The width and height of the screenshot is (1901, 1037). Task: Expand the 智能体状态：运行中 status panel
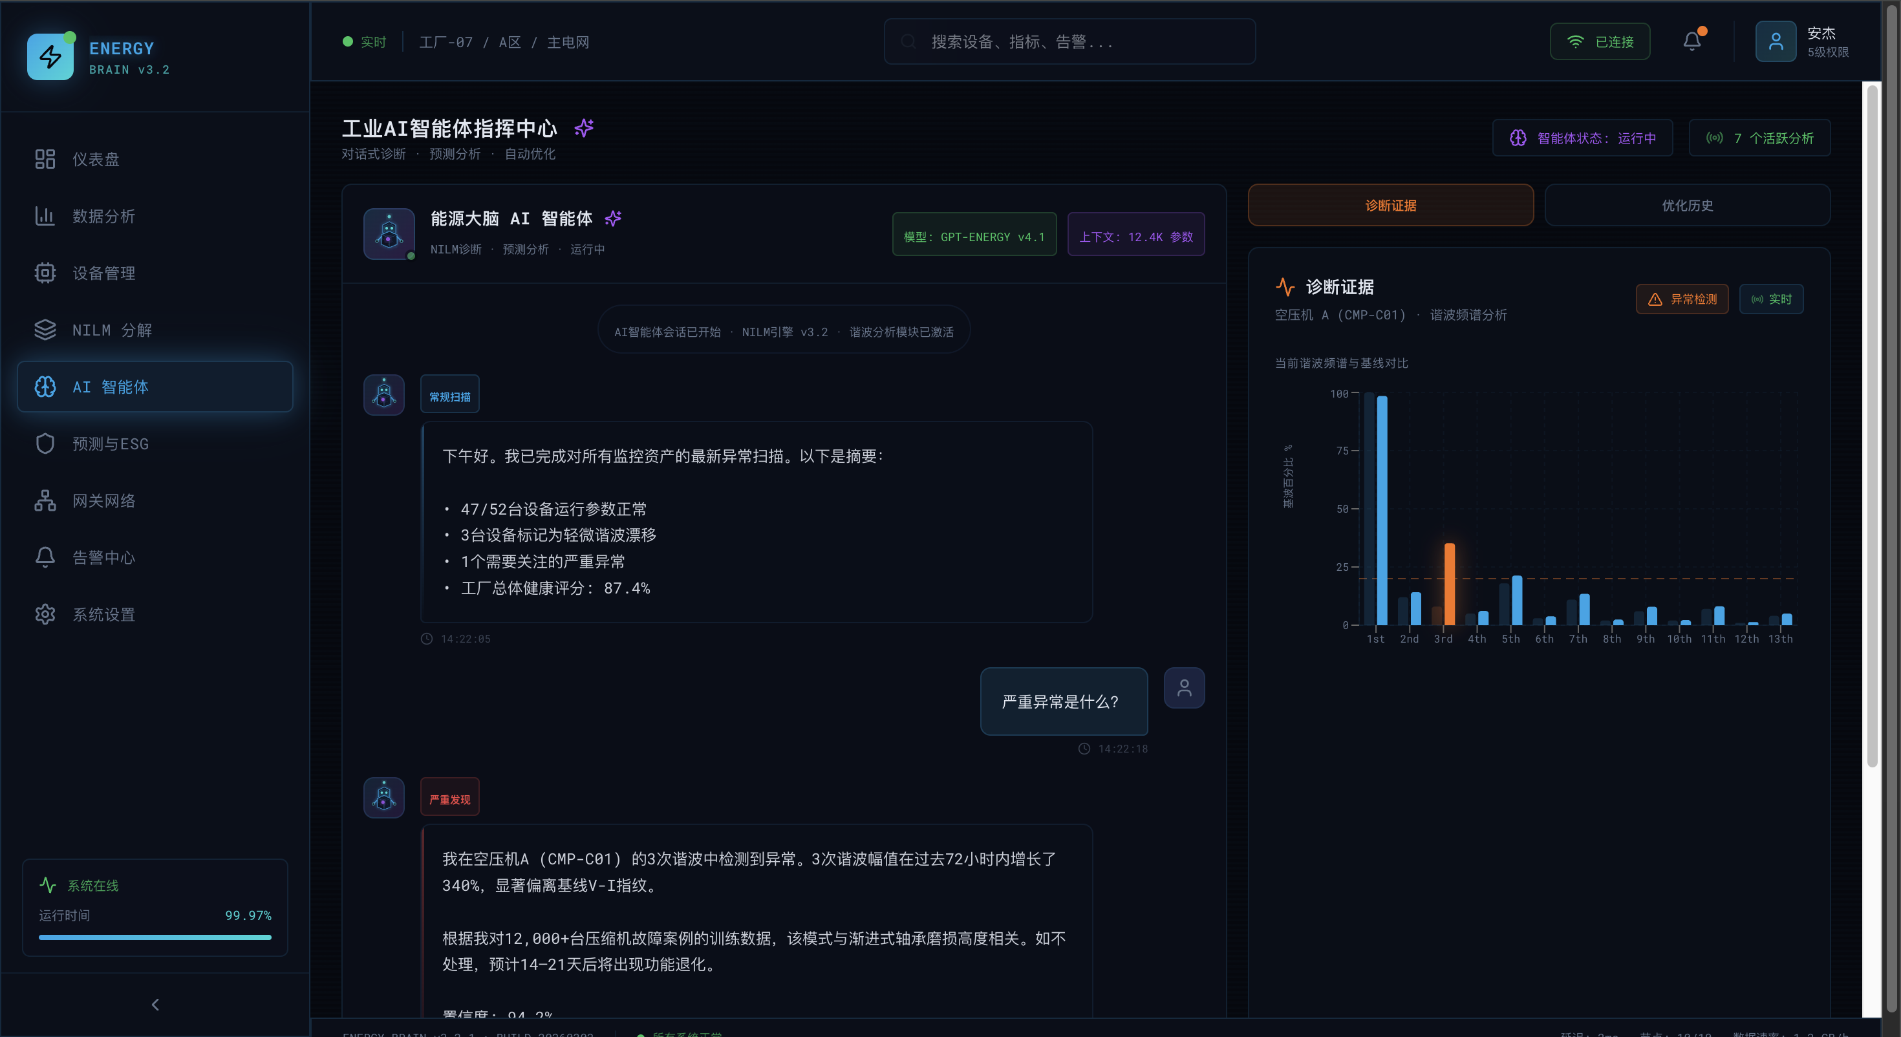point(1582,137)
